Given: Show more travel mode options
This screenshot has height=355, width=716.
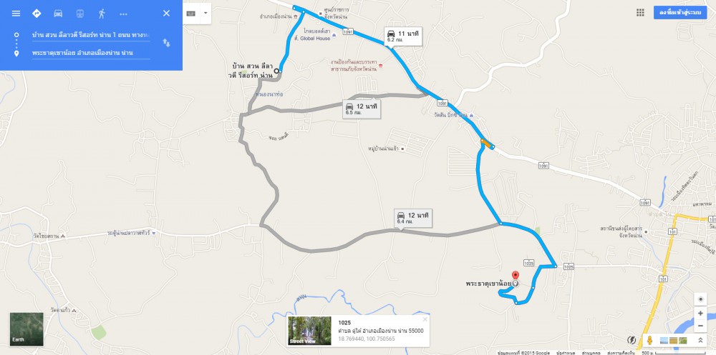Looking at the screenshot, I should (x=123, y=14).
